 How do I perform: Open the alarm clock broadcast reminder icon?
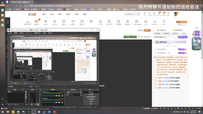click(118, 21)
